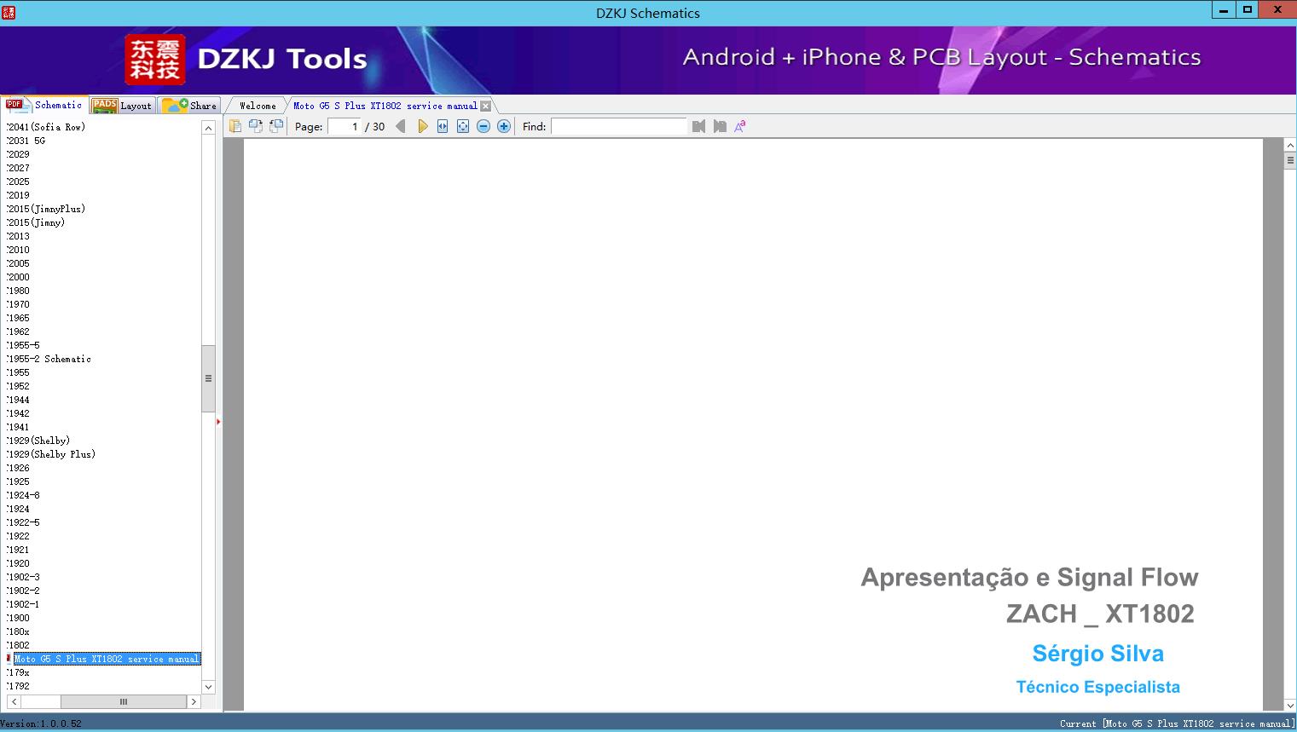Select the 1970 list entry
The height and width of the screenshot is (732, 1297).
coord(18,304)
